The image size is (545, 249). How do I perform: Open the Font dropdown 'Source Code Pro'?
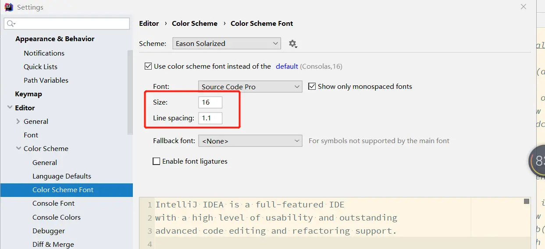pos(250,87)
